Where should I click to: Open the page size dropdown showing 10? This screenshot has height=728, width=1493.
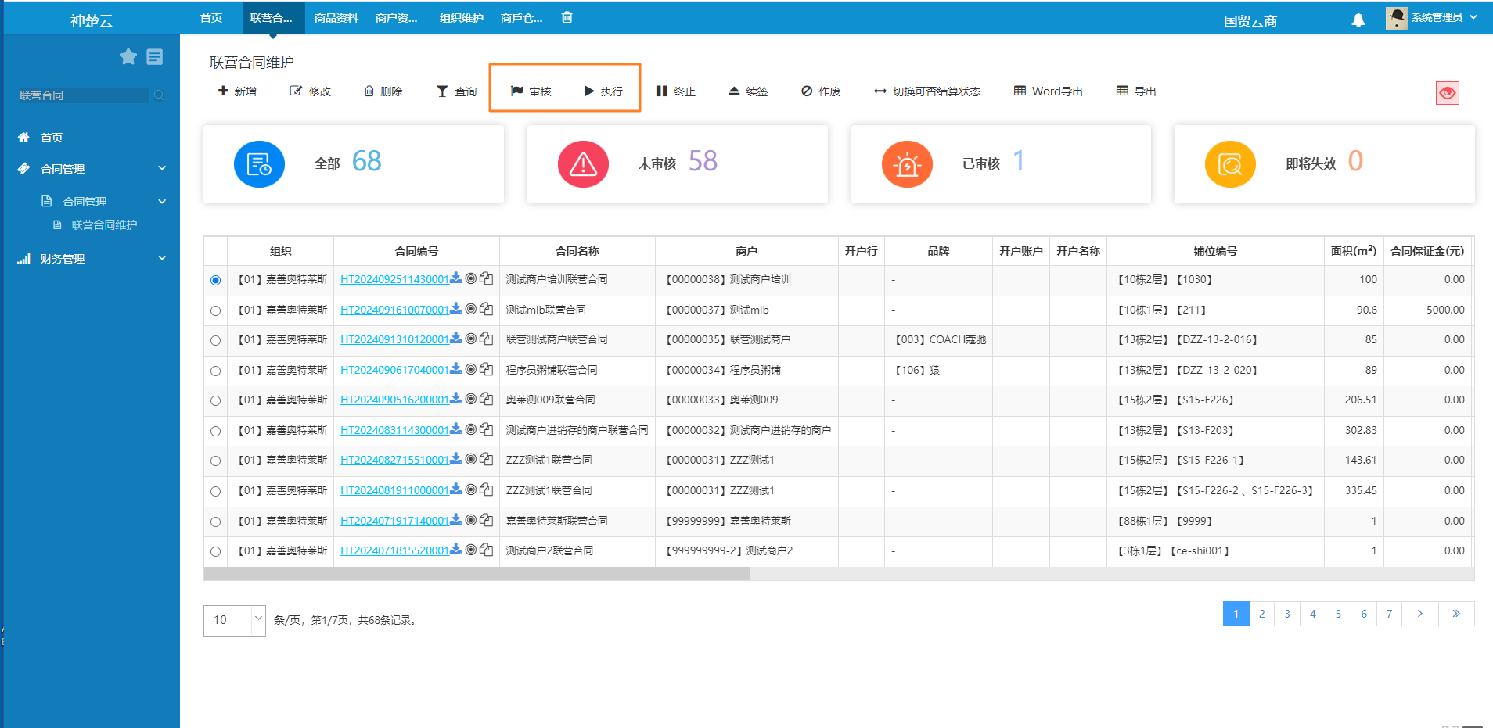(235, 620)
